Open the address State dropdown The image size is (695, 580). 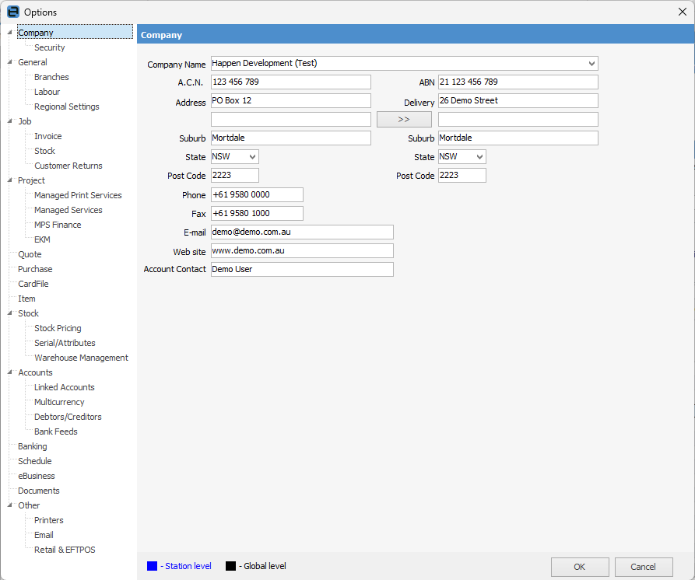point(251,157)
